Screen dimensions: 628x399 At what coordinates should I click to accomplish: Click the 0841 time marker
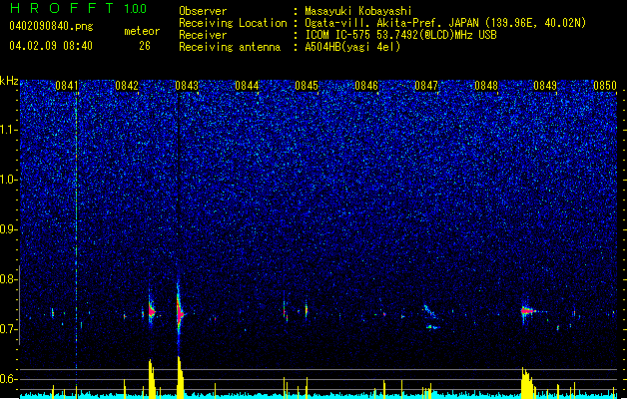(x=67, y=86)
